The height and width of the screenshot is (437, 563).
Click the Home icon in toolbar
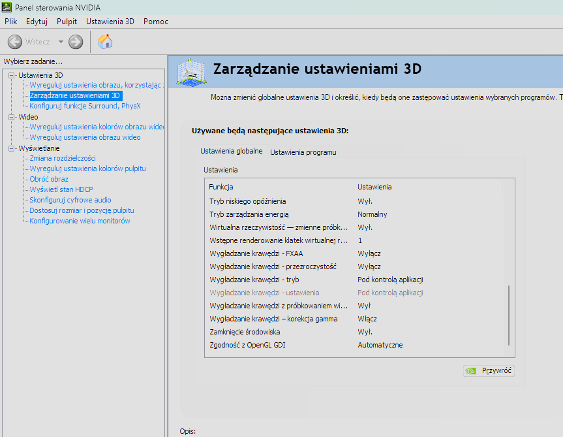point(105,42)
